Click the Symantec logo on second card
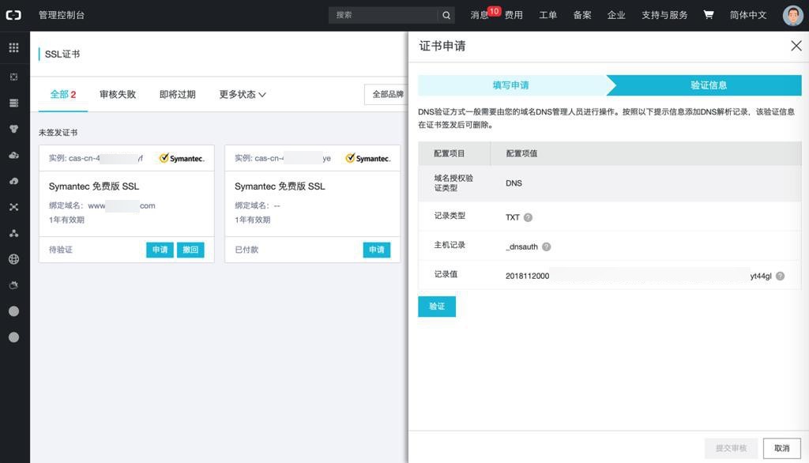This screenshot has height=463, width=809. pyautogui.click(x=367, y=158)
